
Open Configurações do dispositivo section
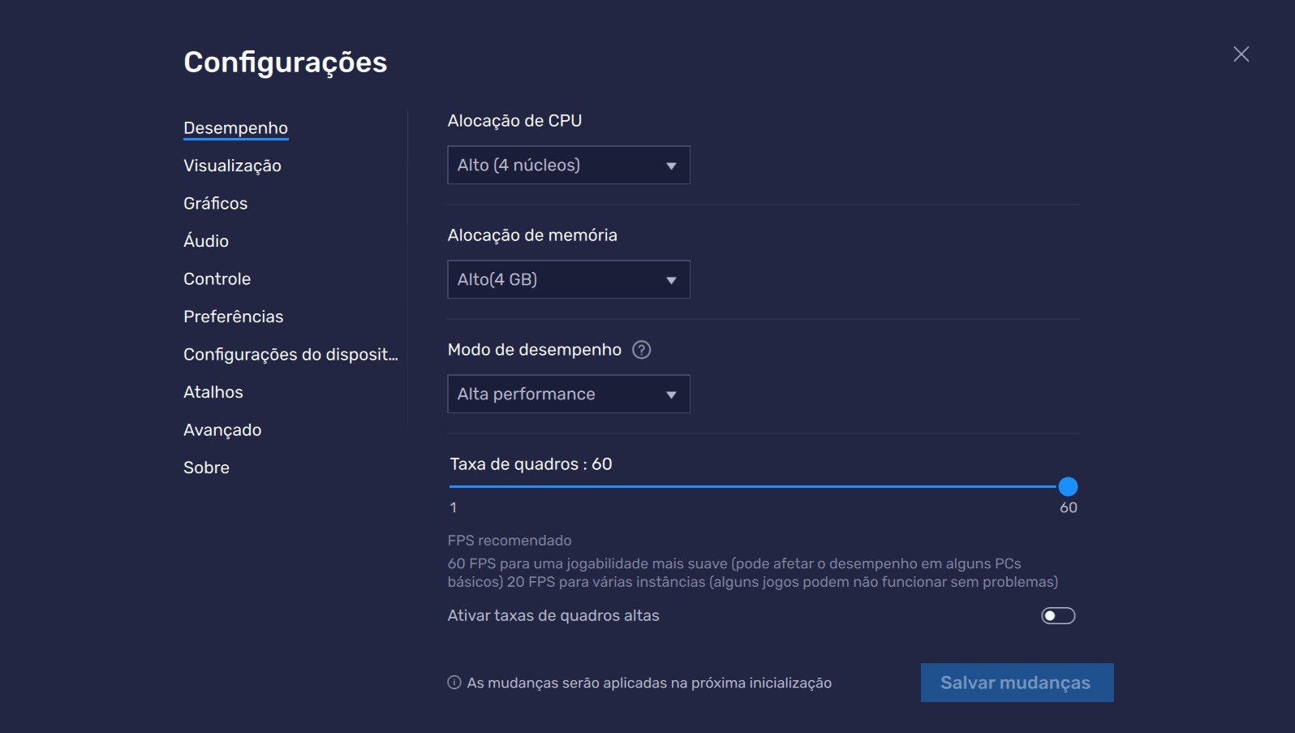coord(290,355)
